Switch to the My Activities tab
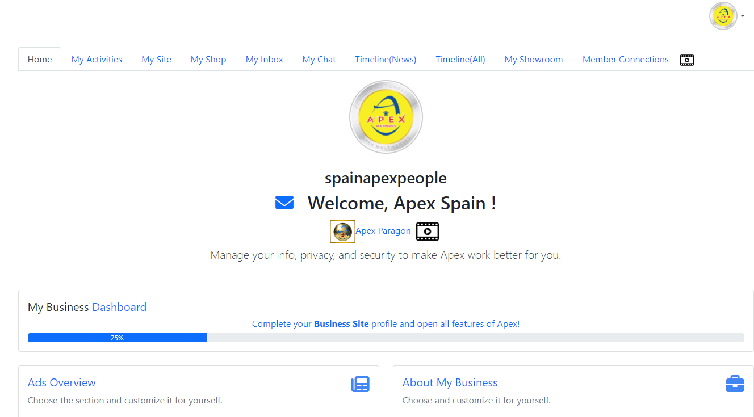 click(x=97, y=60)
